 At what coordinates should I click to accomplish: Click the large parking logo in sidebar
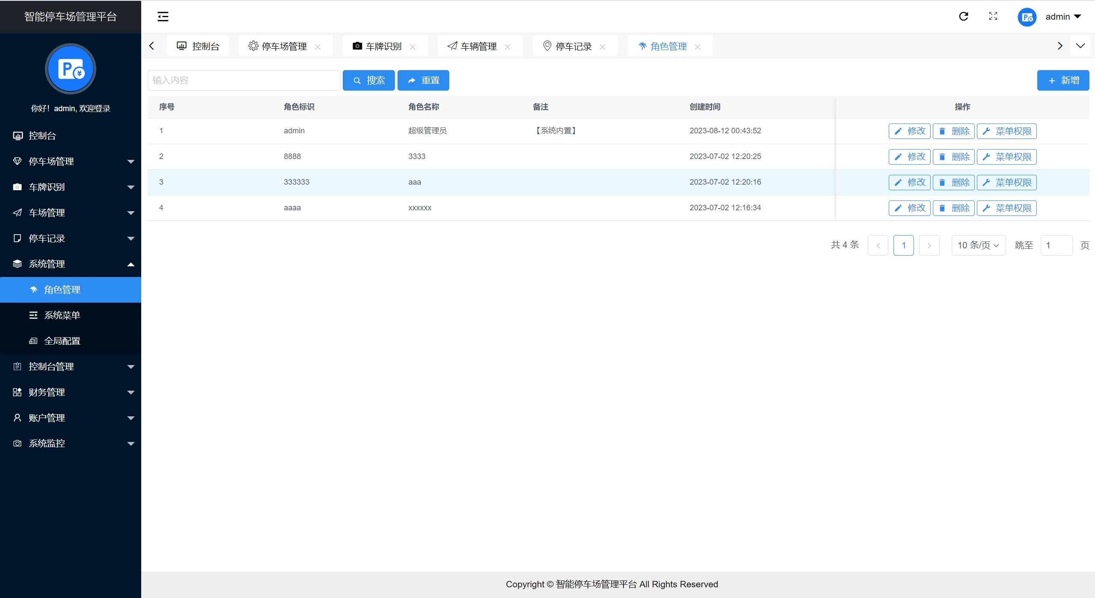tap(71, 69)
